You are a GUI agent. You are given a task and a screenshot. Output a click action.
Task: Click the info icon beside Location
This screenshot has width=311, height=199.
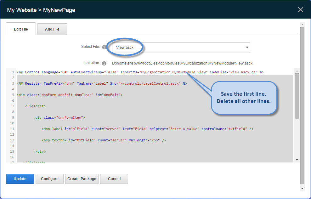[104, 63]
